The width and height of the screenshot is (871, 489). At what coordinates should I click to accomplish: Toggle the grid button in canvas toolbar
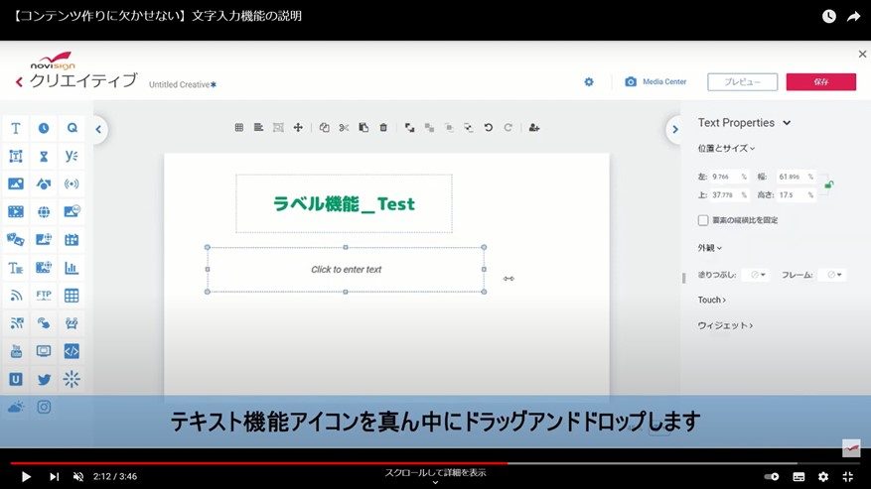pyautogui.click(x=239, y=128)
